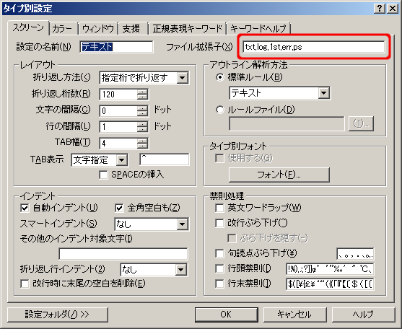402x329 pixels.
Task: Toggle ぶら下げを隠す checkbox
Action: click(x=232, y=238)
